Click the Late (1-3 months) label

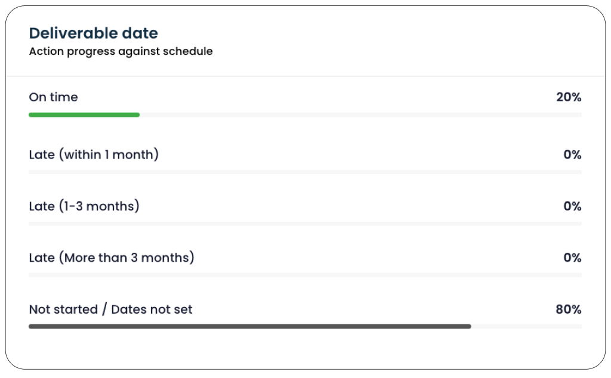point(84,206)
